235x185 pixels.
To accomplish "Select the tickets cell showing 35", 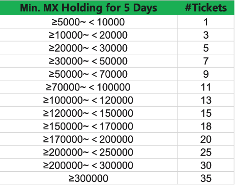I will click(x=206, y=178).
